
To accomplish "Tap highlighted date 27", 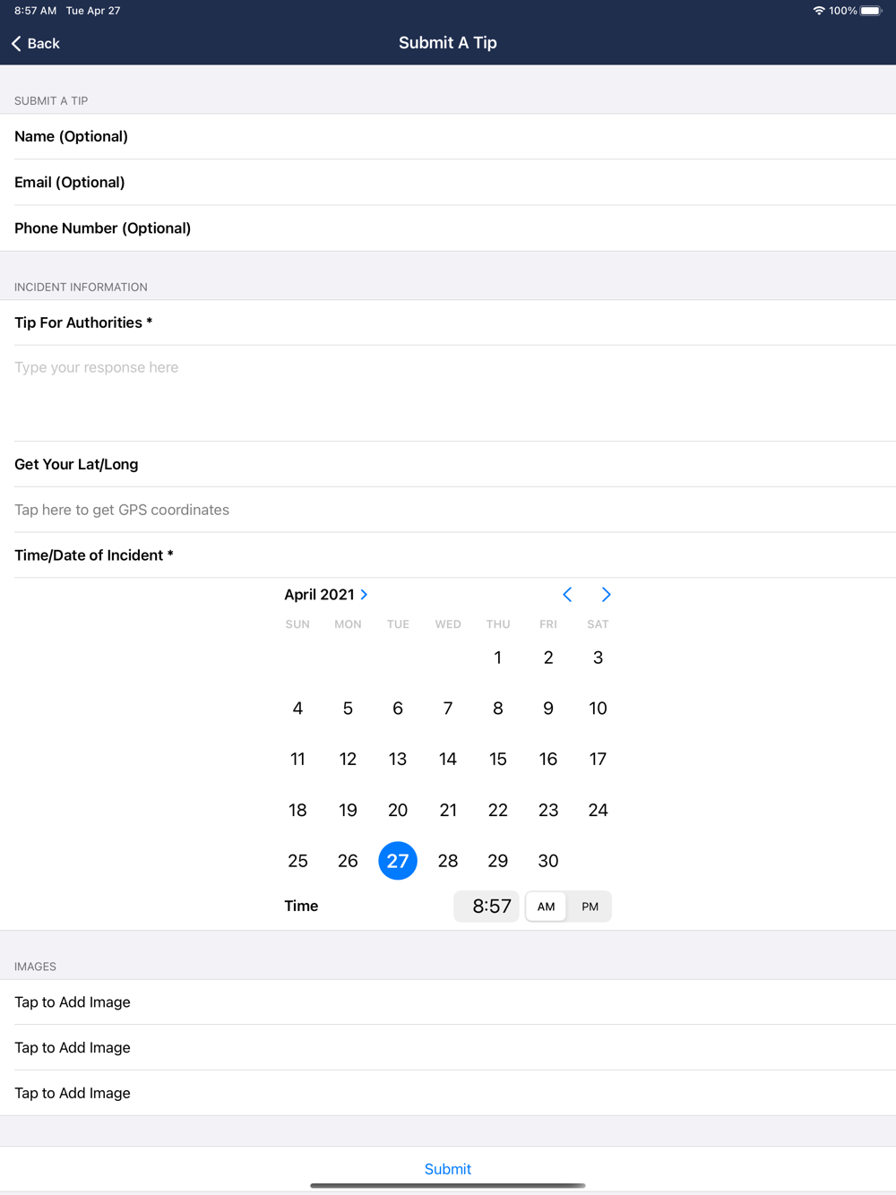I will (398, 861).
